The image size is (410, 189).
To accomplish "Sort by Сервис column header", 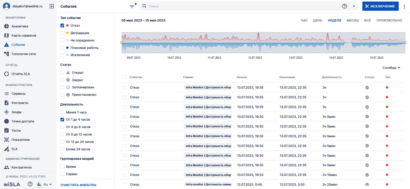I will pos(188,77).
